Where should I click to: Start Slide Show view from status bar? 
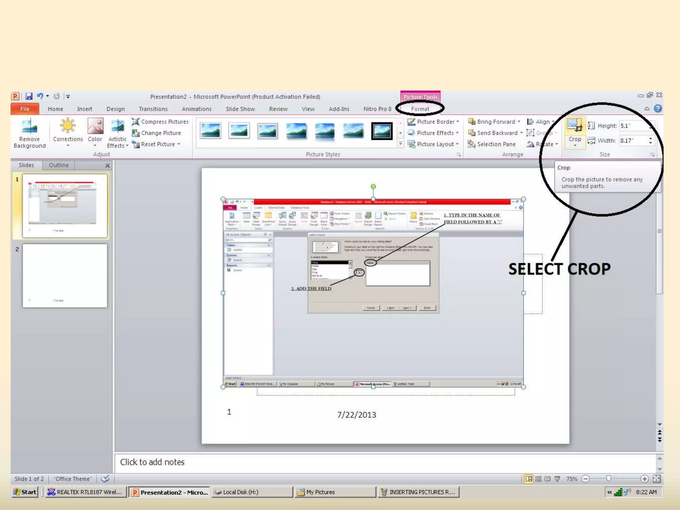click(557, 479)
